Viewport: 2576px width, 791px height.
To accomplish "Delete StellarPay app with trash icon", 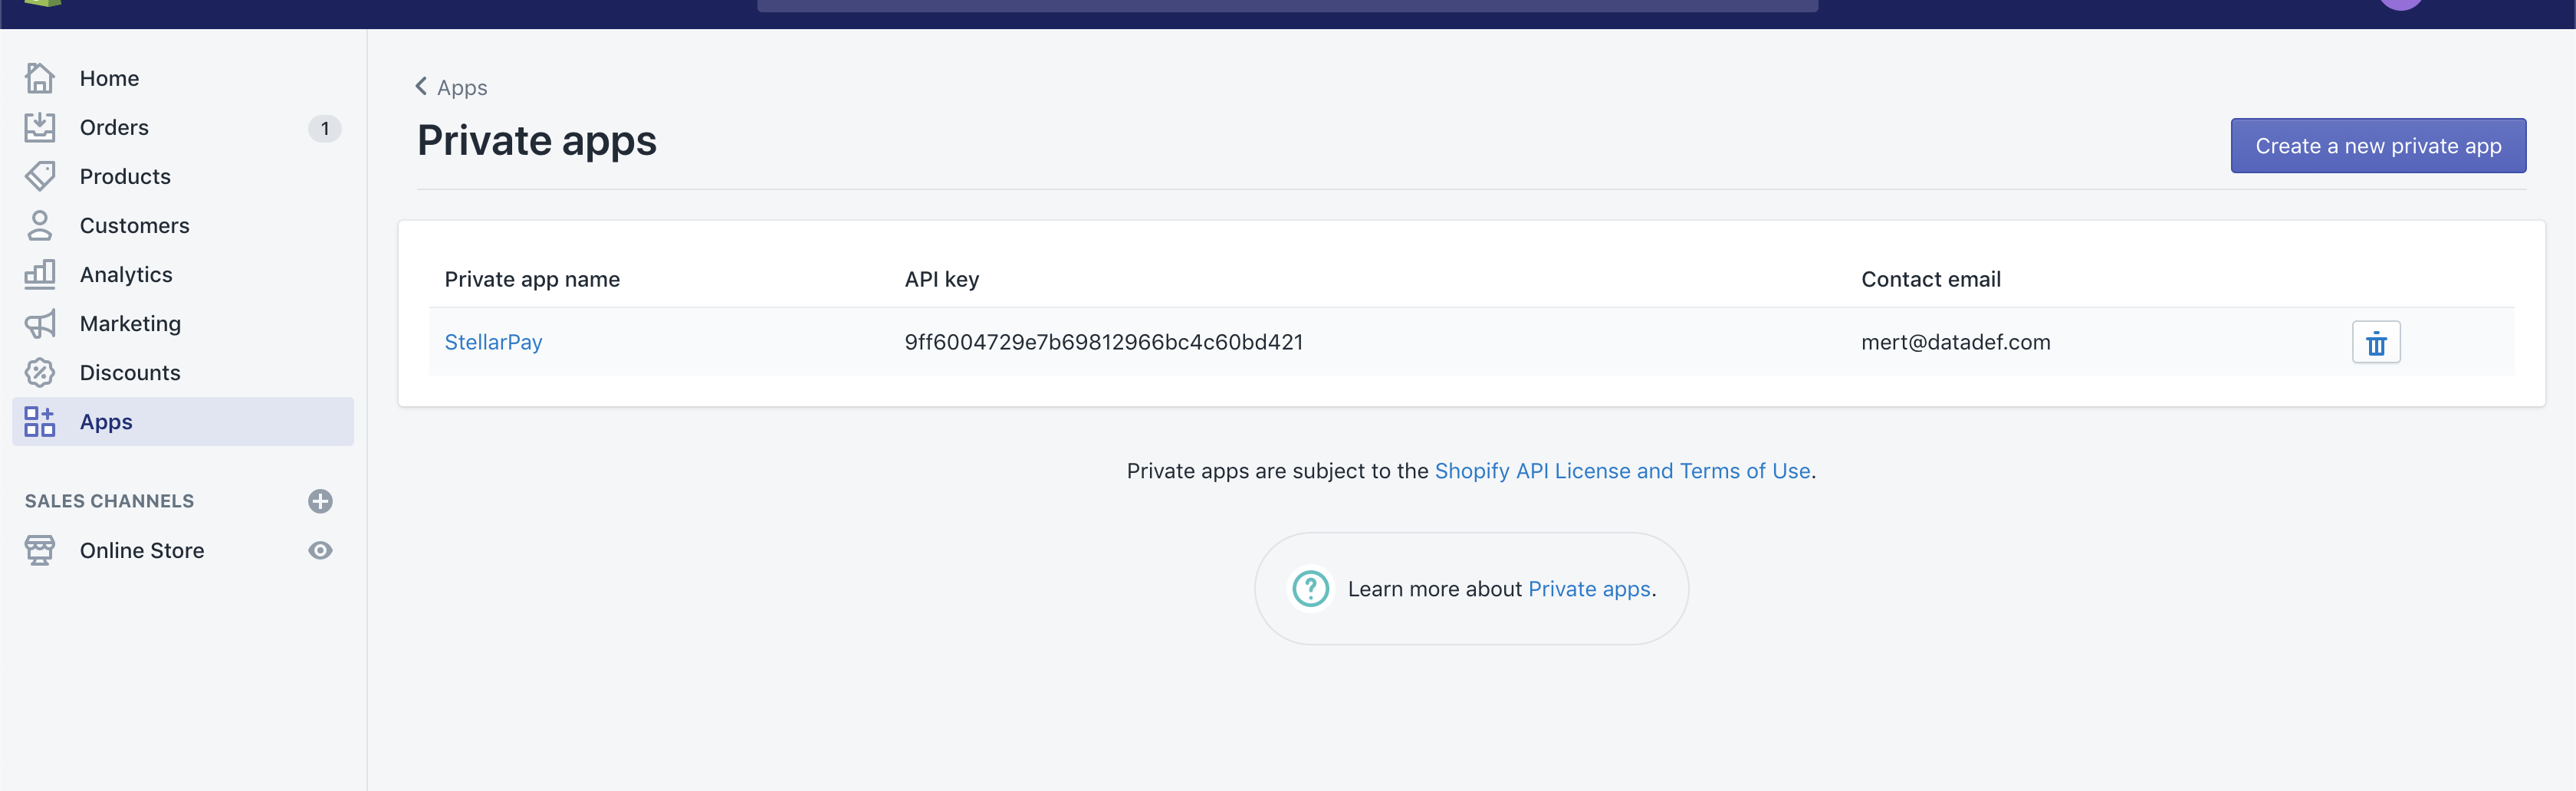I will click(x=2375, y=343).
